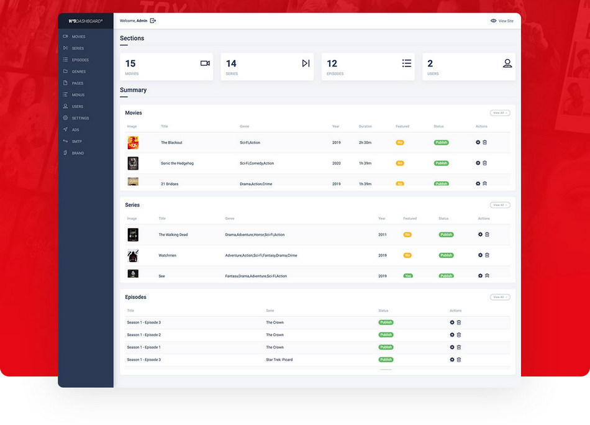
Task: Toggle Featured badge for The Blackout
Action: pyautogui.click(x=400, y=142)
